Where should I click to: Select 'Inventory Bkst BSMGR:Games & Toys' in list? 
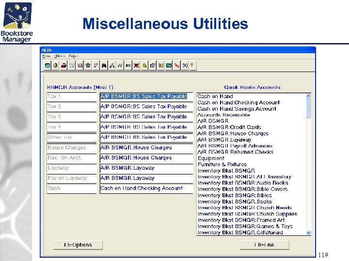pyautogui.click(x=245, y=226)
